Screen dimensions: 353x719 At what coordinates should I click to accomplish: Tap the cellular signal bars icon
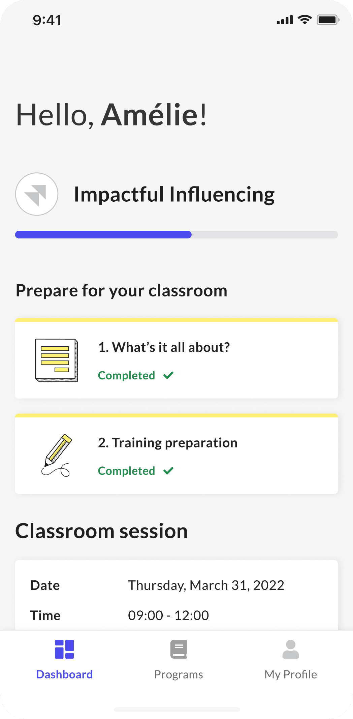[x=285, y=20]
